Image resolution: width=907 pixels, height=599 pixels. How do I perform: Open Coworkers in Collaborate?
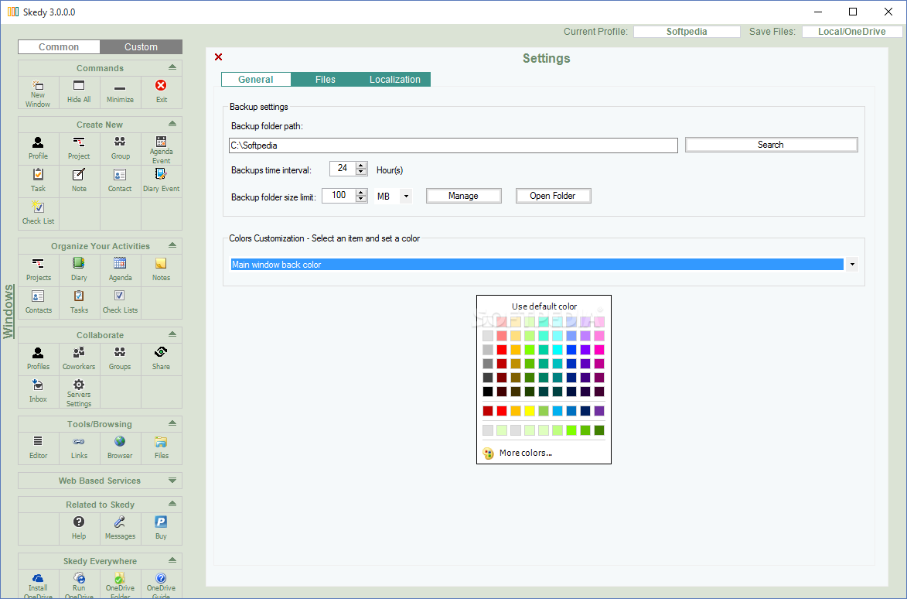click(x=79, y=359)
